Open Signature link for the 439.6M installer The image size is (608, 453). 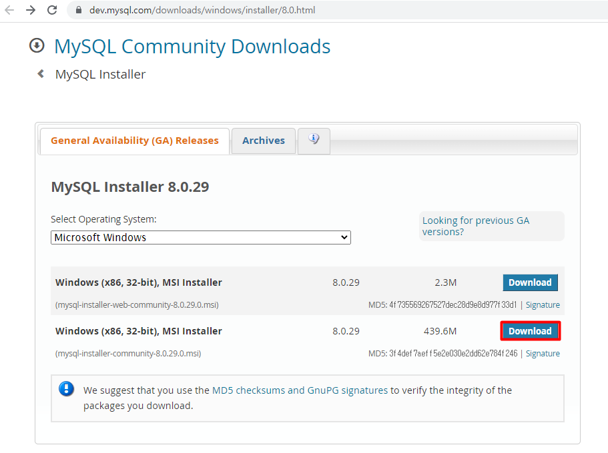543,354
